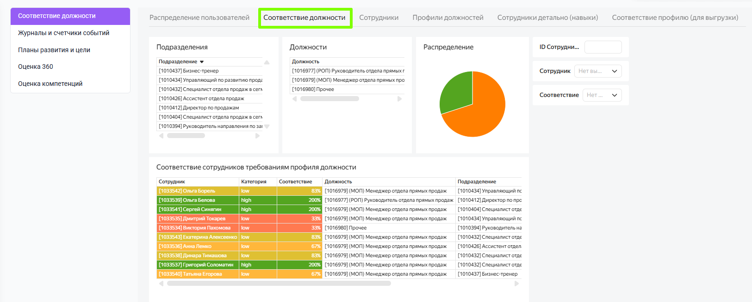Click right scroll arrow under the Подразделения table
Screen dimensions: 752x302
tap(258, 136)
